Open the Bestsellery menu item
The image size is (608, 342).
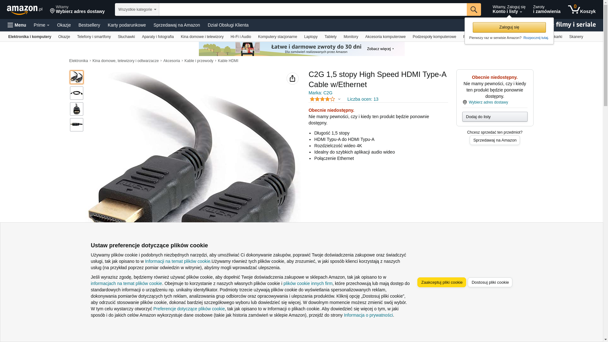(x=89, y=25)
